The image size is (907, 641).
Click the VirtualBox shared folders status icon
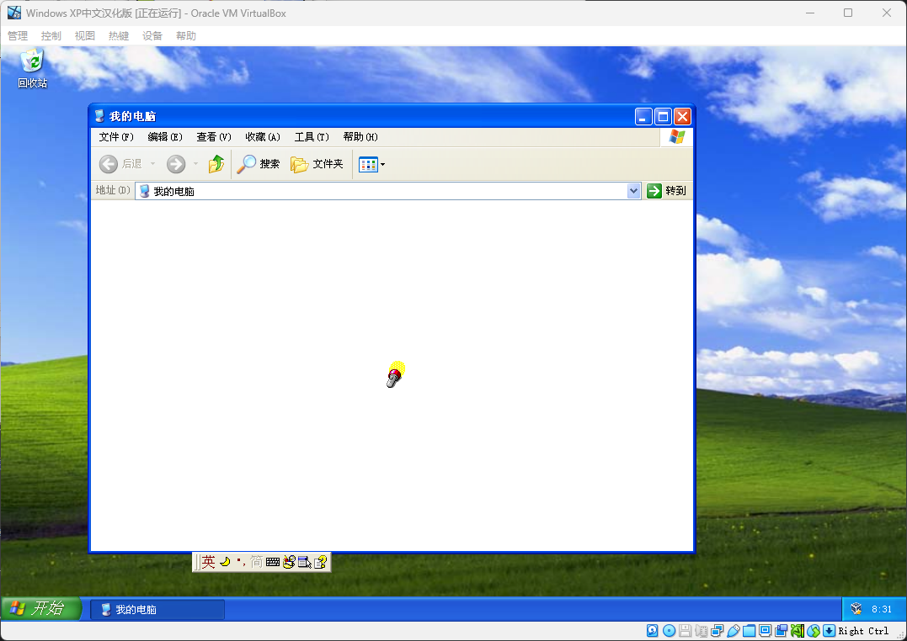pyautogui.click(x=749, y=631)
